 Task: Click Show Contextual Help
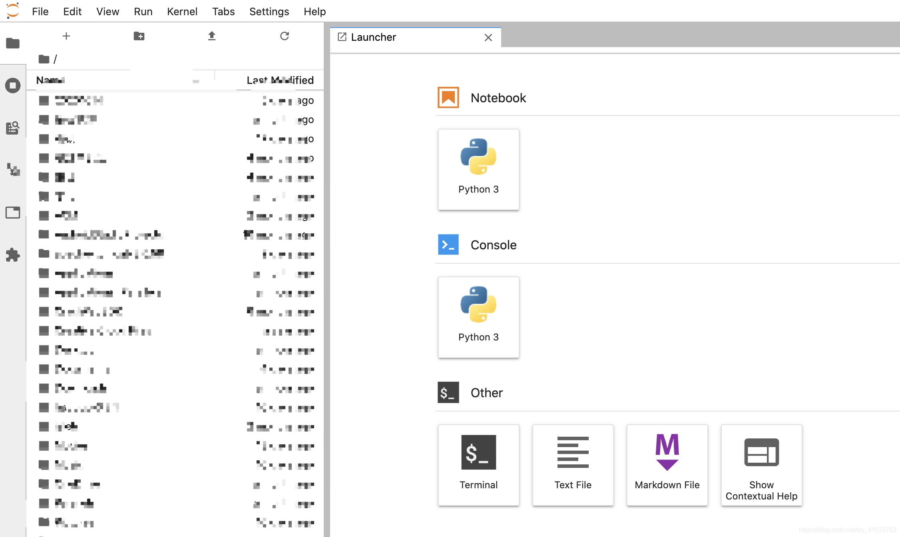761,465
